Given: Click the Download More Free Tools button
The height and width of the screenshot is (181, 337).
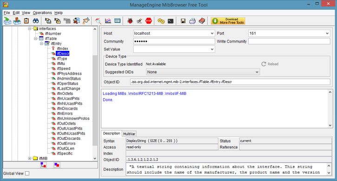Looking at the screenshot, I should [x=228, y=21].
